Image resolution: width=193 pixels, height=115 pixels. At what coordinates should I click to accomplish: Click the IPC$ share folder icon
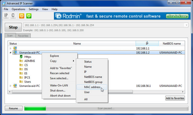click(x=21, y=78)
